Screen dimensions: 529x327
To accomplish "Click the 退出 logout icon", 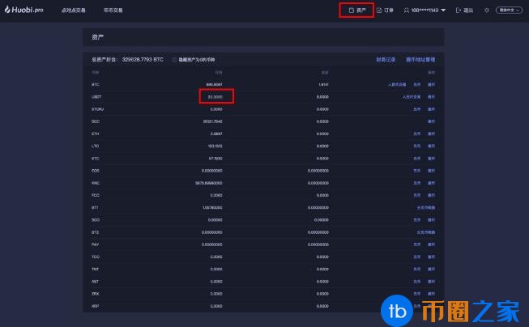I will 459,11.
